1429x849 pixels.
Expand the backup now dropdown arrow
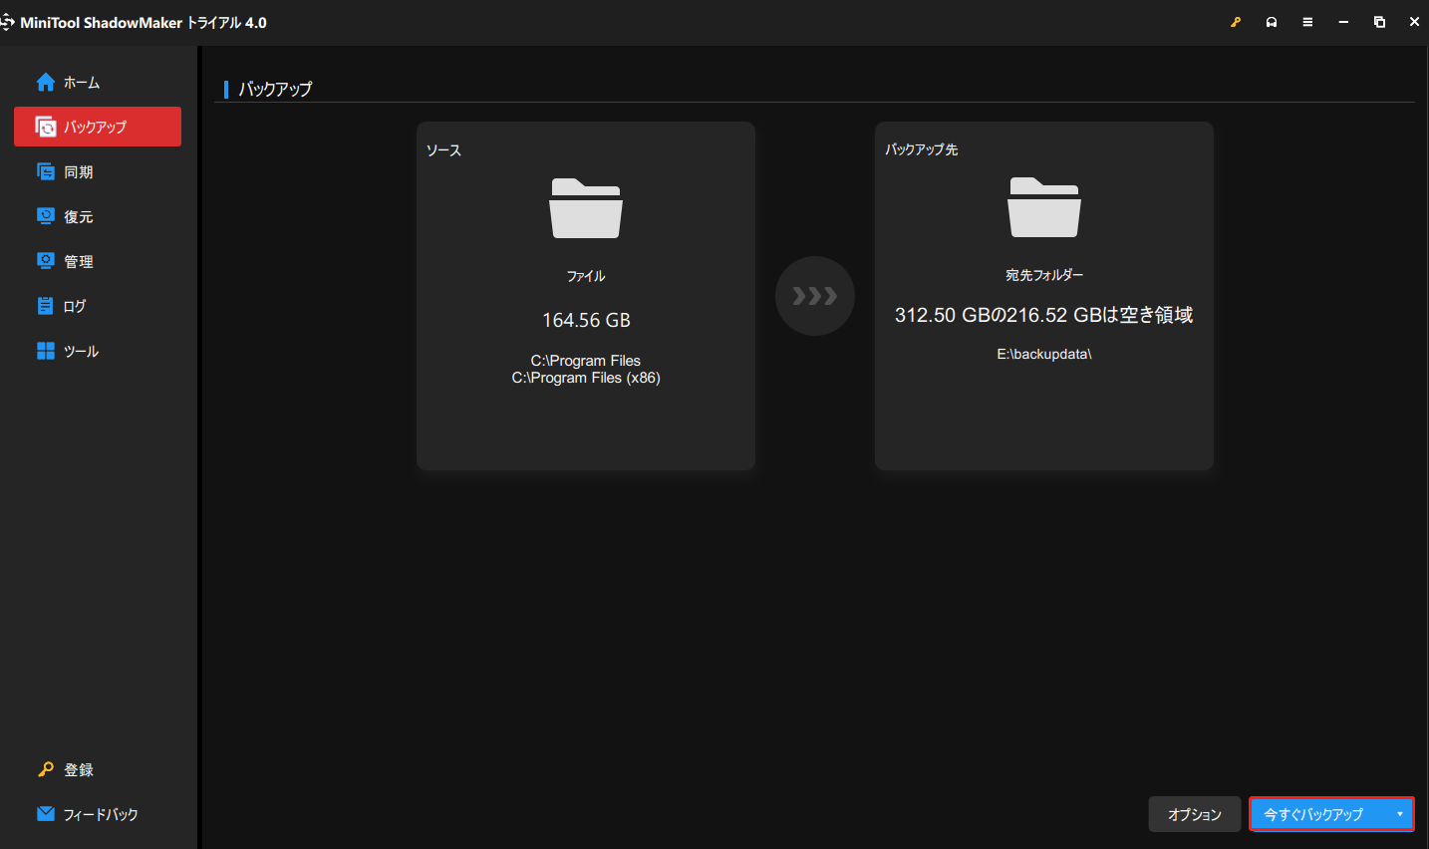(x=1399, y=814)
